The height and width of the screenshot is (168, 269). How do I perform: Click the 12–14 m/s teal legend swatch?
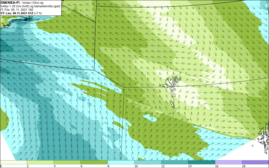coord(175,162)
